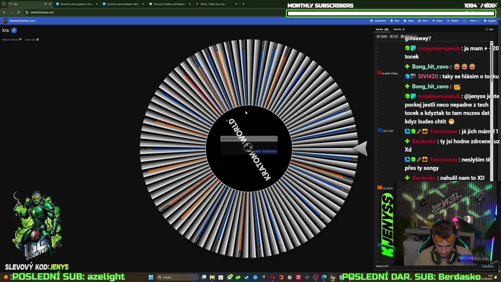The height and width of the screenshot is (282, 501).
Task: Click the Open folder button
Action: point(409,21)
